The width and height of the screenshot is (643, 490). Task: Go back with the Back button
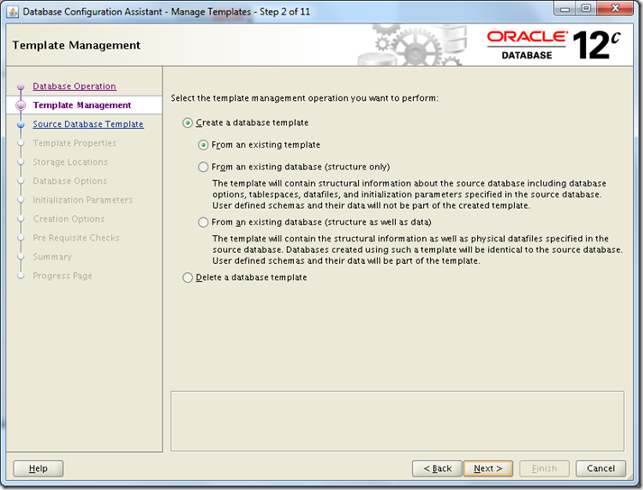[x=437, y=468]
